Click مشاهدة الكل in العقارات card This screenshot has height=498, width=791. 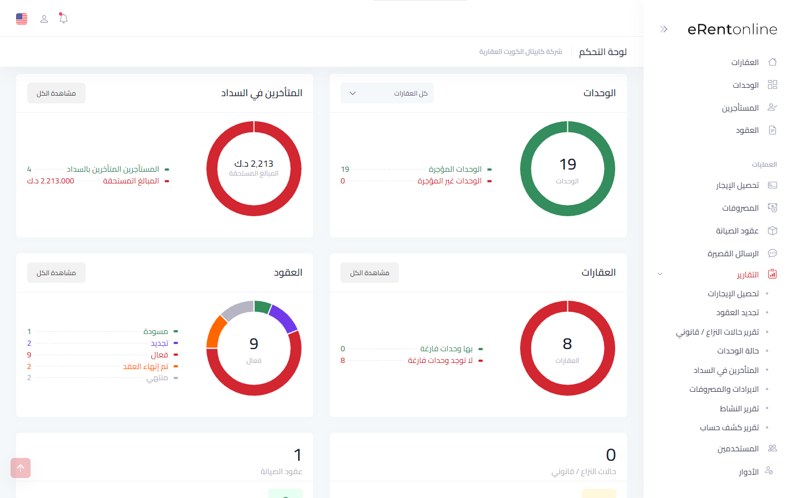[369, 273]
